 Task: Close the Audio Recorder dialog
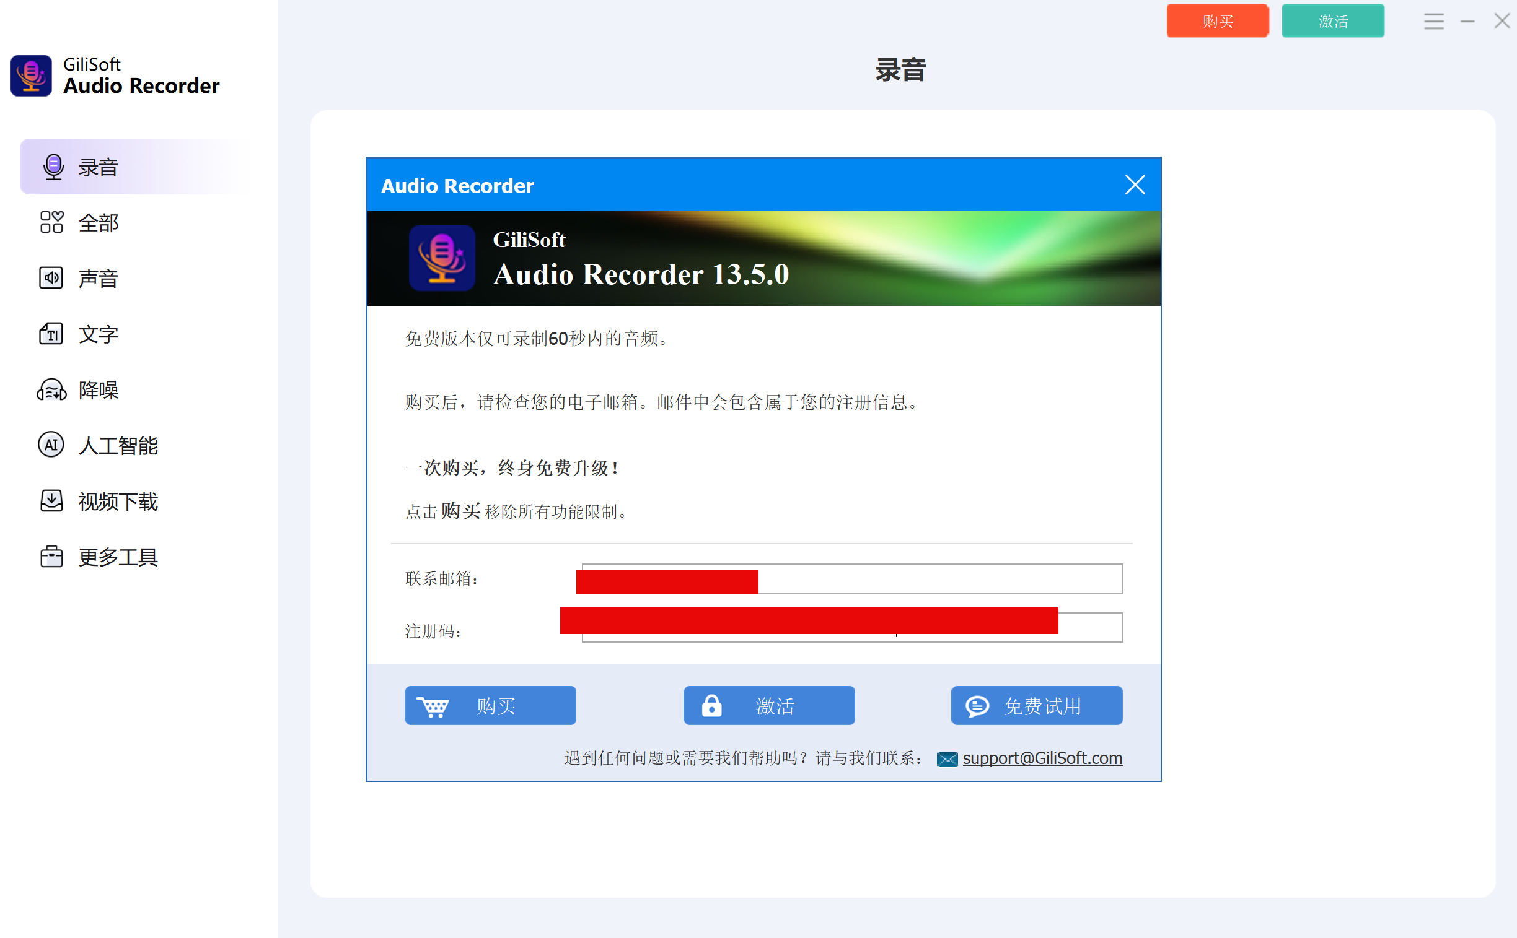coord(1135,185)
